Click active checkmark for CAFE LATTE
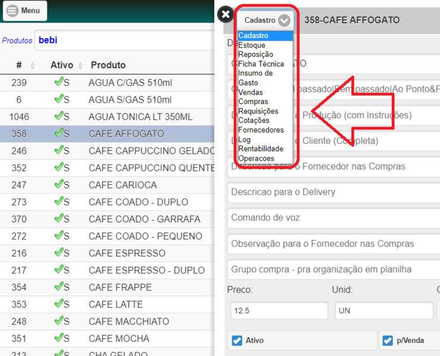440x356 pixels. (59, 304)
